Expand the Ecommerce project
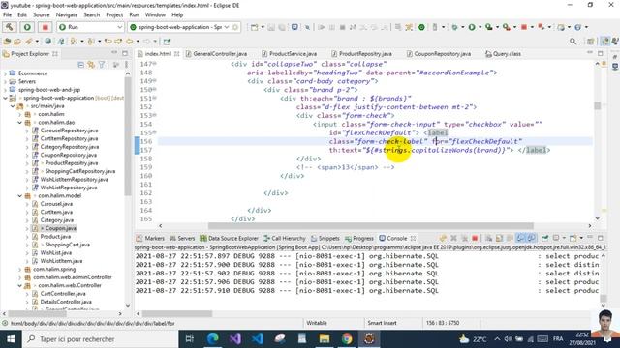This screenshot has width=620, height=348. click(5, 73)
